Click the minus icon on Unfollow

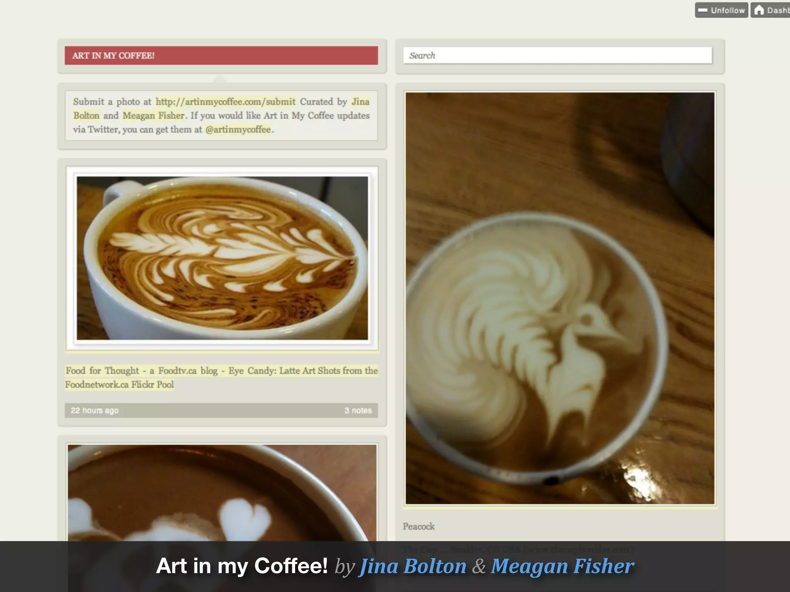703,10
